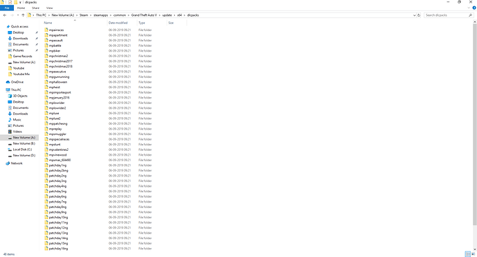Select the mpstunt folder icon
The width and height of the screenshot is (477, 257).
pos(46,144)
